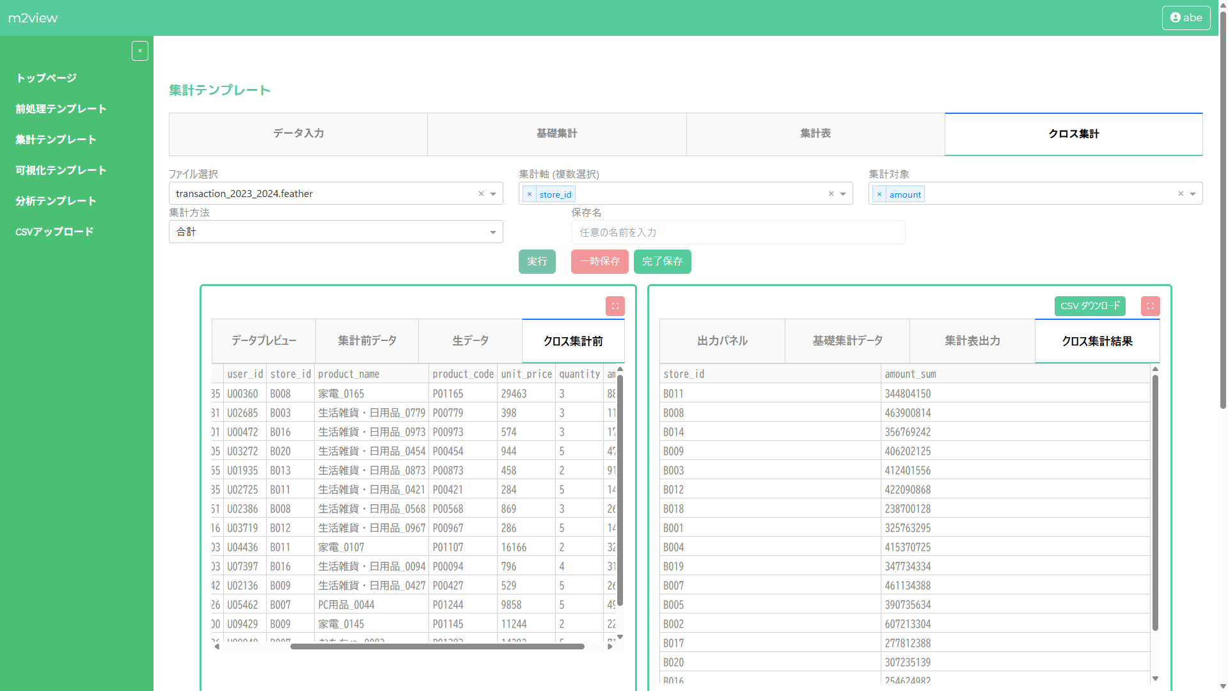The height and width of the screenshot is (691, 1228).
Task: View the 集計表出力 tab
Action: coord(972,340)
